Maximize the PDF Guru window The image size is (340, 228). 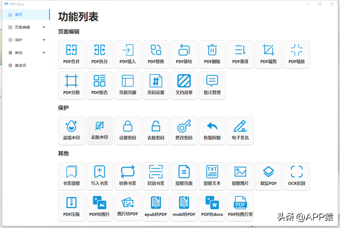pyautogui.click(x=320, y=4)
